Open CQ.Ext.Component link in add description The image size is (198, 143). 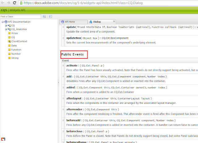tap(108, 81)
